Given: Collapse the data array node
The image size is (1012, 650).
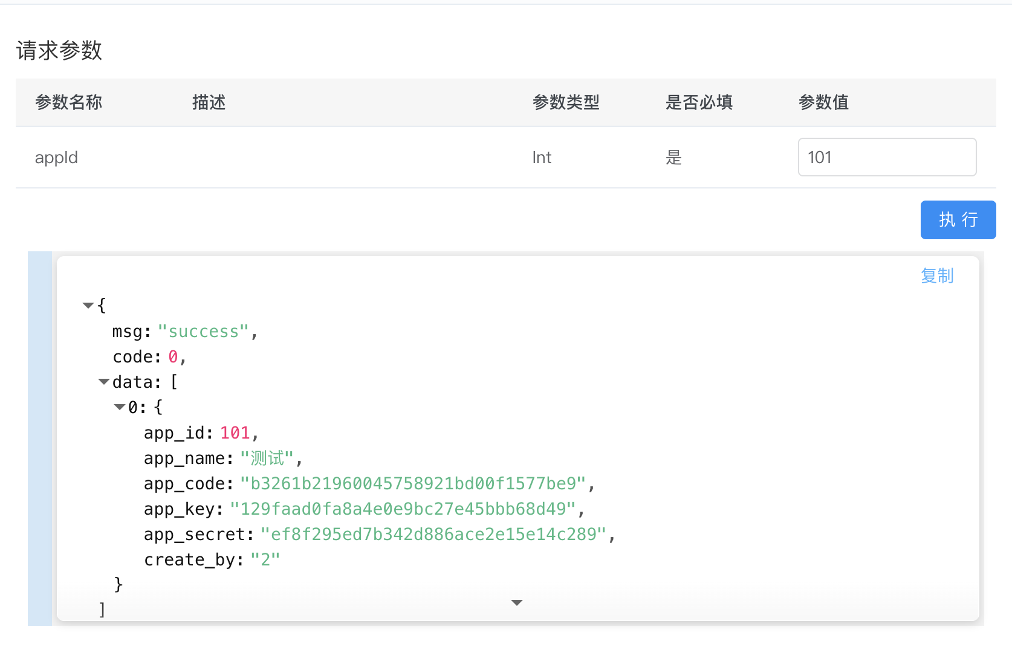Looking at the screenshot, I should click(103, 382).
